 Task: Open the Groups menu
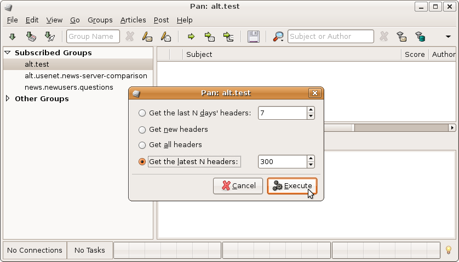coord(100,20)
